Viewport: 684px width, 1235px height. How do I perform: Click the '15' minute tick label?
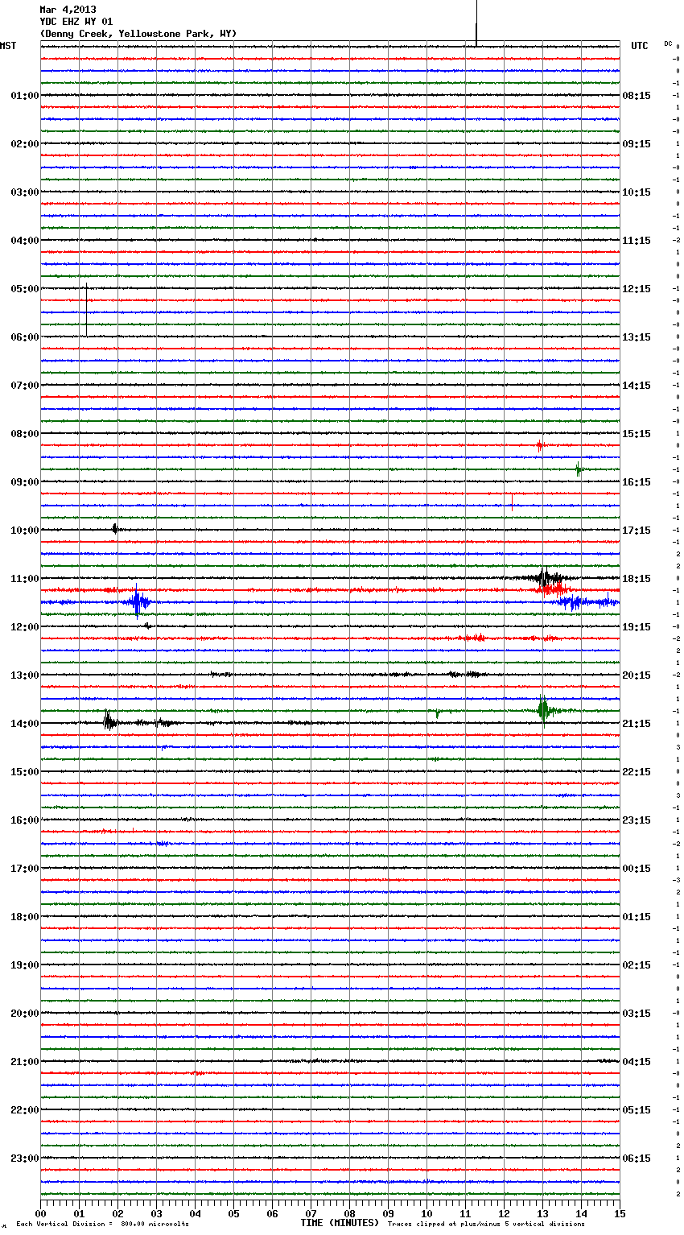[x=619, y=1213]
